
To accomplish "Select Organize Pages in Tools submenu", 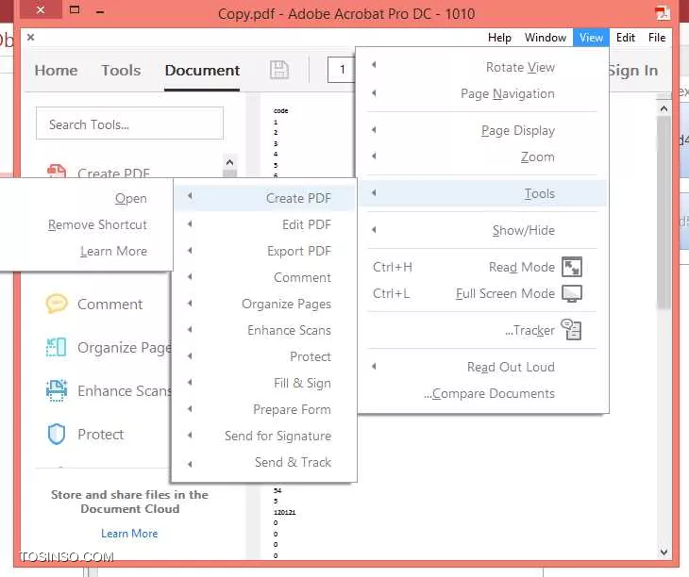I will click(x=264, y=304).
